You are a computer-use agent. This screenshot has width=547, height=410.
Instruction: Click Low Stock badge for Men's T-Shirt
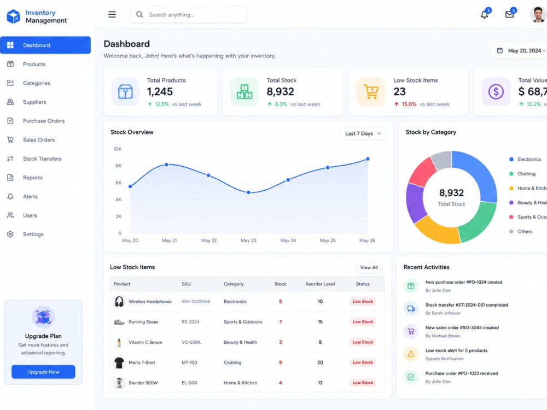363,362
